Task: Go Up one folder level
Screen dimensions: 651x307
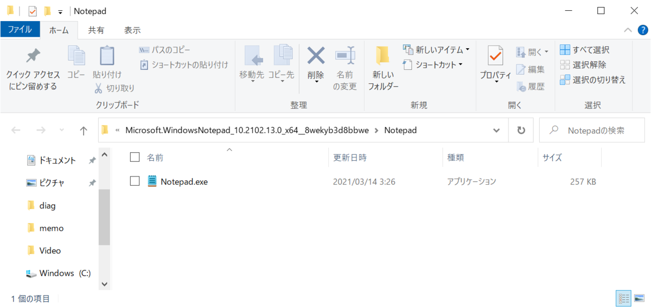Action: [x=83, y=130]
